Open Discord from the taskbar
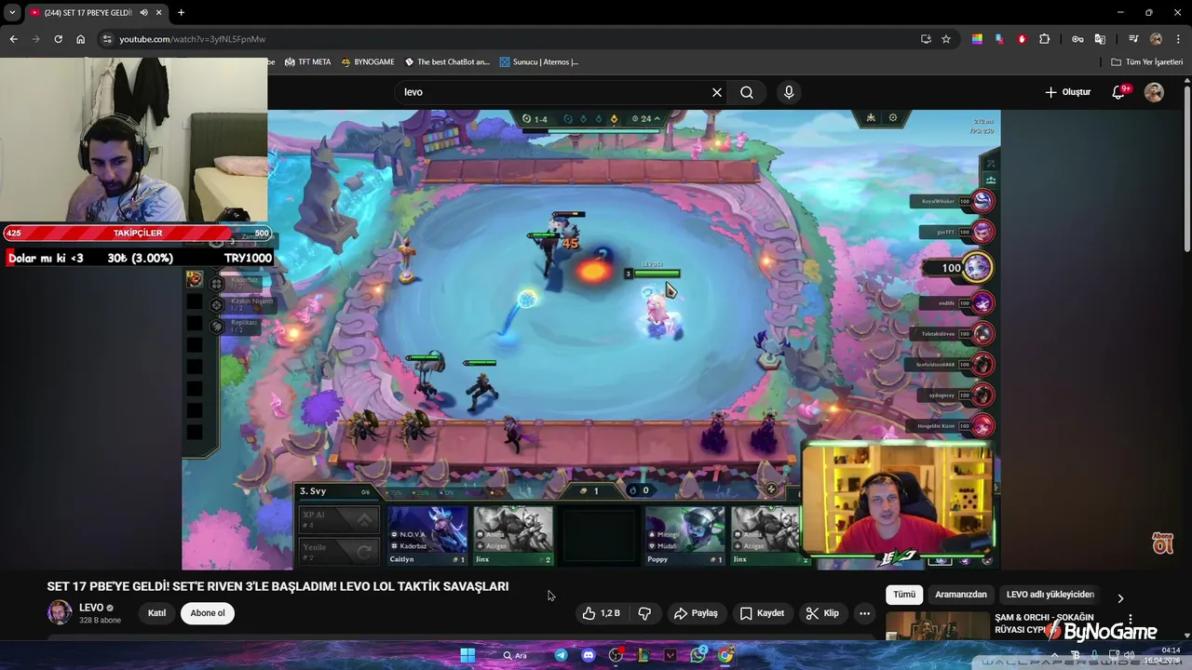 [x=588, y=655]
